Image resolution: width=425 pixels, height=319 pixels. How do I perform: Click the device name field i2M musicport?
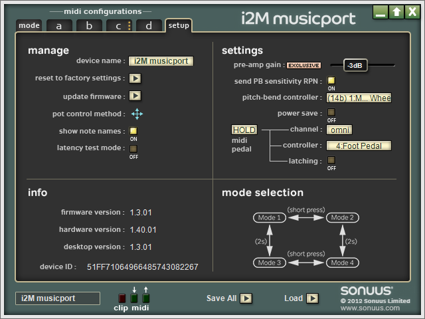click(x=161, y=61)
